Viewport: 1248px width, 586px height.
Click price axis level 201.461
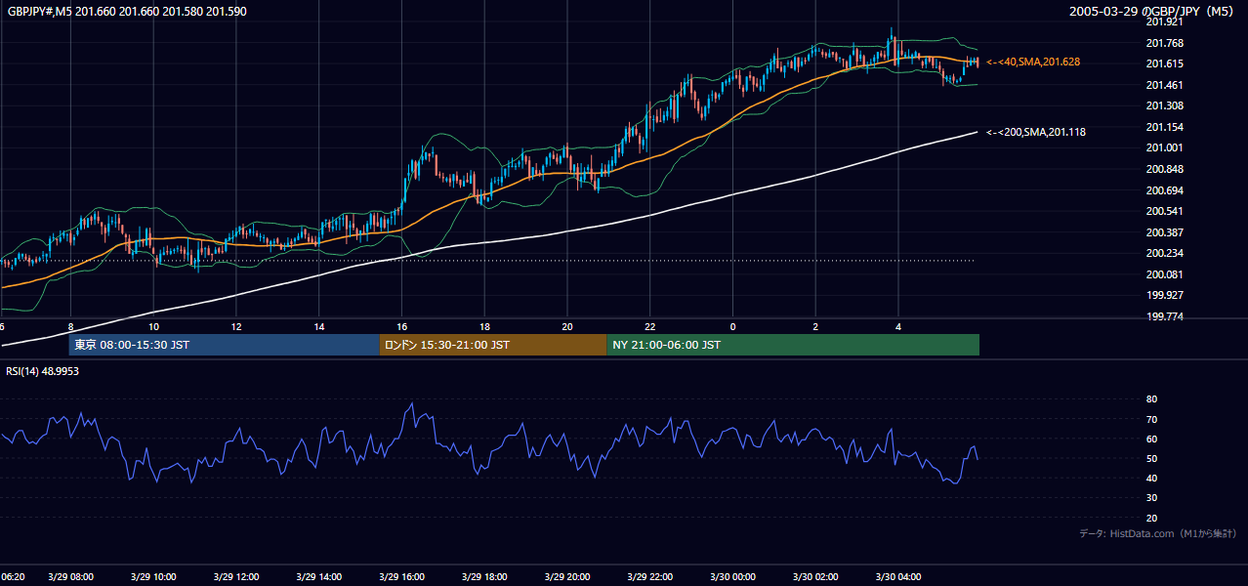1164,85
